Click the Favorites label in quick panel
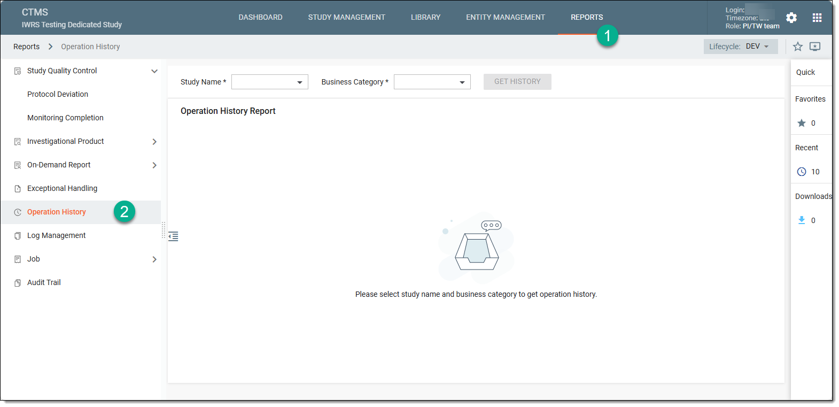This screenshot has height=407, width=839. [x=810, y=99]
